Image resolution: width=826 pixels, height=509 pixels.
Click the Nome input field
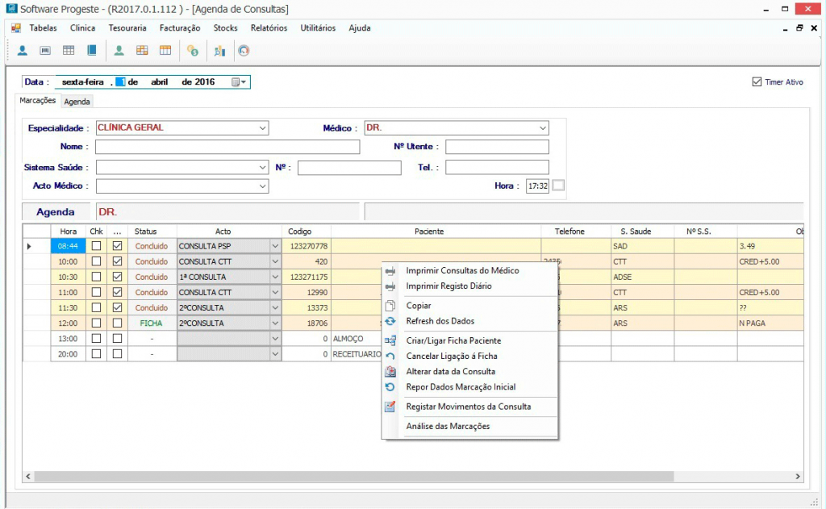(227, 147)
